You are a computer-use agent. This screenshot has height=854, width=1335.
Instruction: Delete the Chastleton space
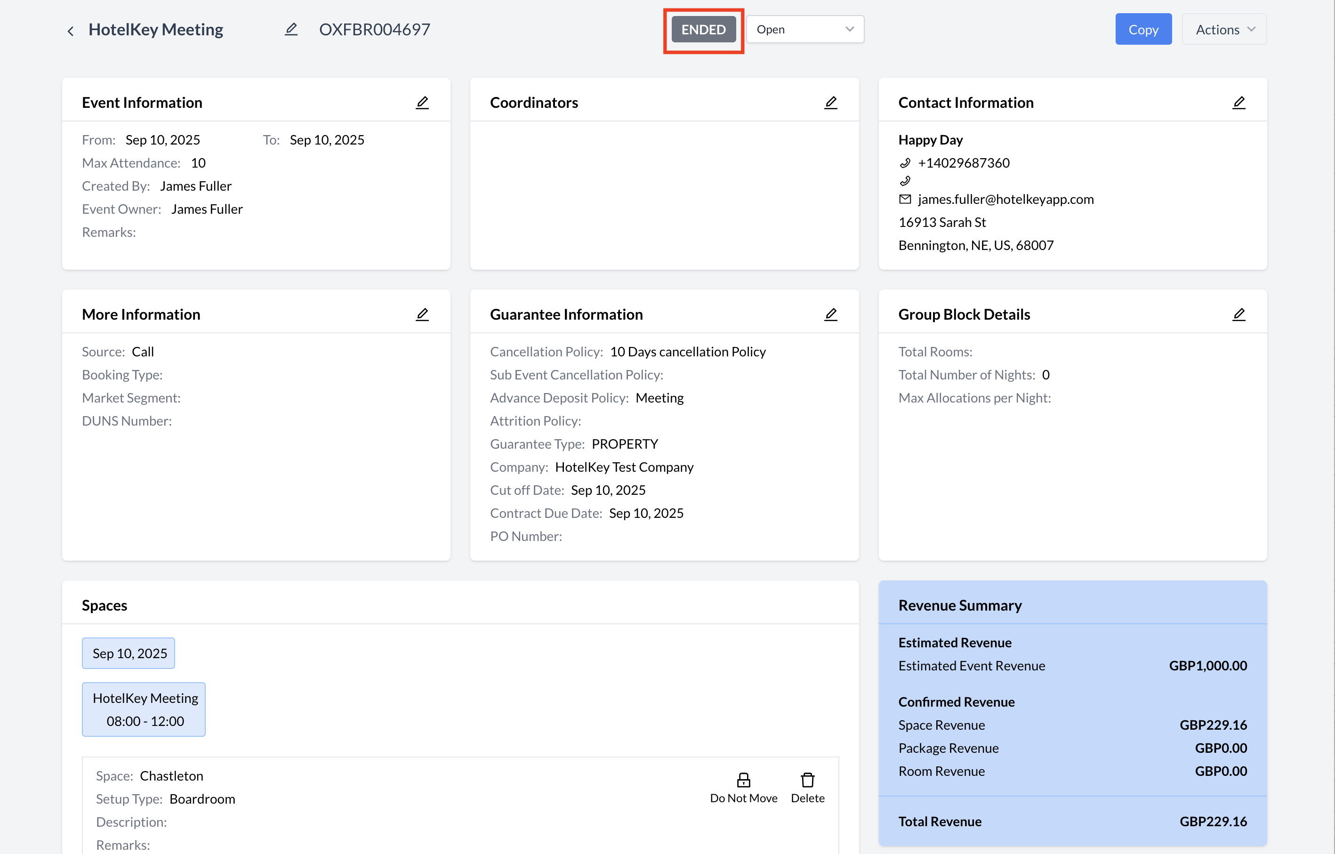pos(807,787)
